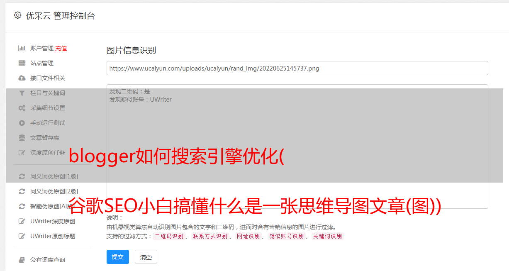This screenshot has width=509, height=271.
Task: Click the 二维码识别 tag
Action: click(x=169, y=236)
